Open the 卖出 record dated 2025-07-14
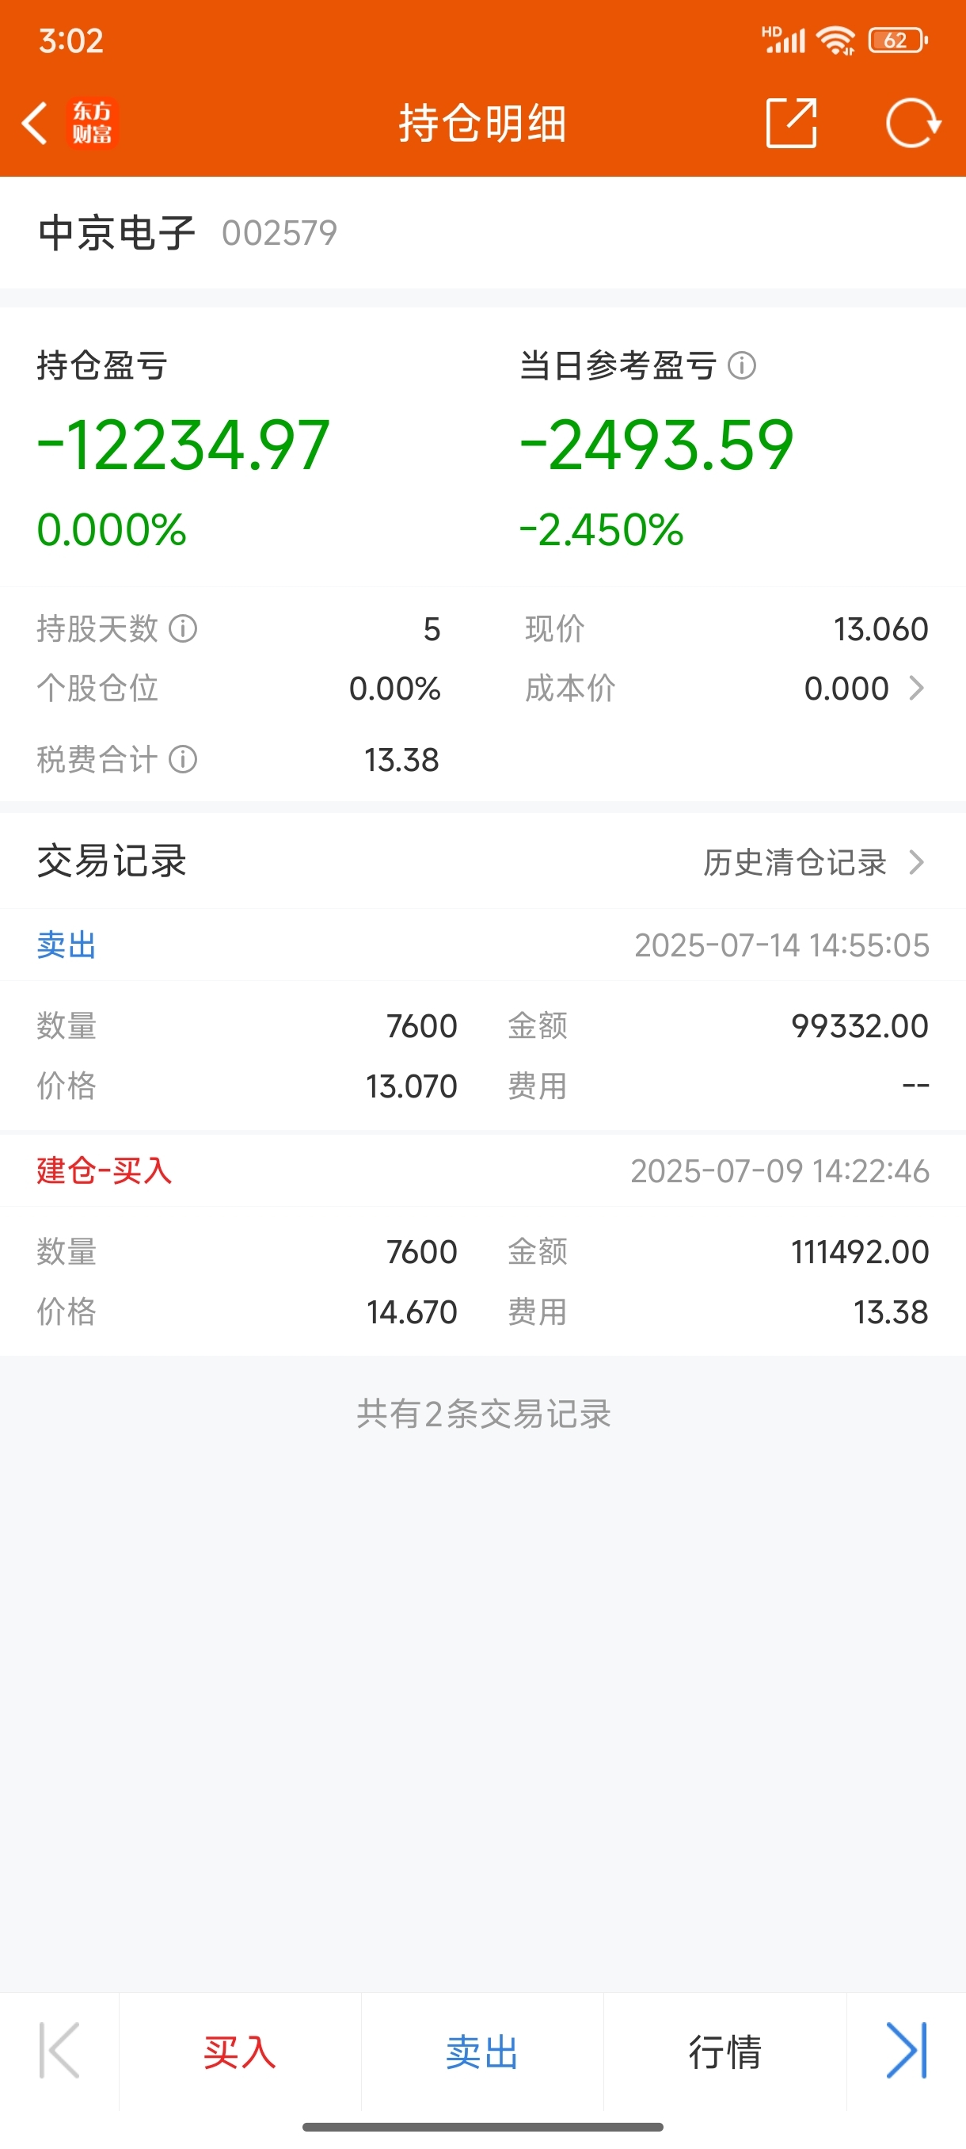Screen dimensions: 966x2149 482,1020
